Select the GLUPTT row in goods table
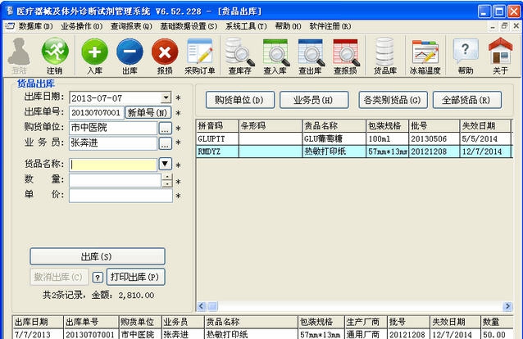This screenshot has width=523, height=339. point(354,138)
